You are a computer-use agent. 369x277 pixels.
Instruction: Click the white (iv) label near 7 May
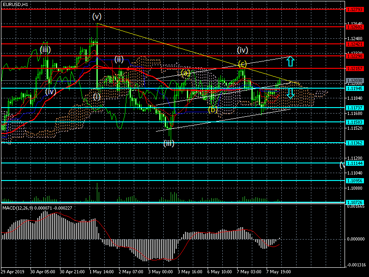(x=243, y=49)
